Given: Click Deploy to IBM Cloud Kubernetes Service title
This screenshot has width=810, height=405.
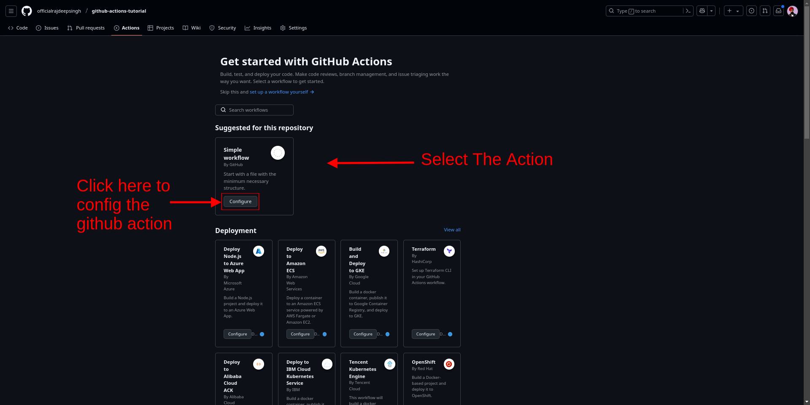Looking at the screenshot, I should 300,373.
